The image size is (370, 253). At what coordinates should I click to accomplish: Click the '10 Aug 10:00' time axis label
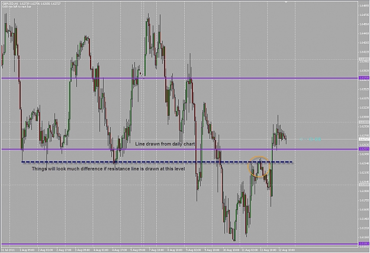231,249
